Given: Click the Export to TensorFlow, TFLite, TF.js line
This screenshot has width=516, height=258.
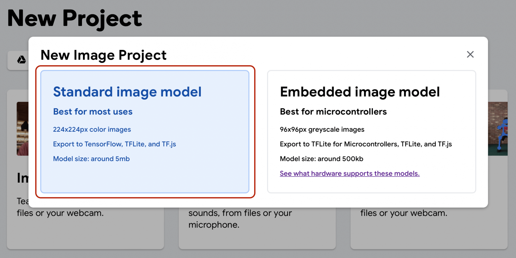Looking at the screenshot, I should (114, 144).
